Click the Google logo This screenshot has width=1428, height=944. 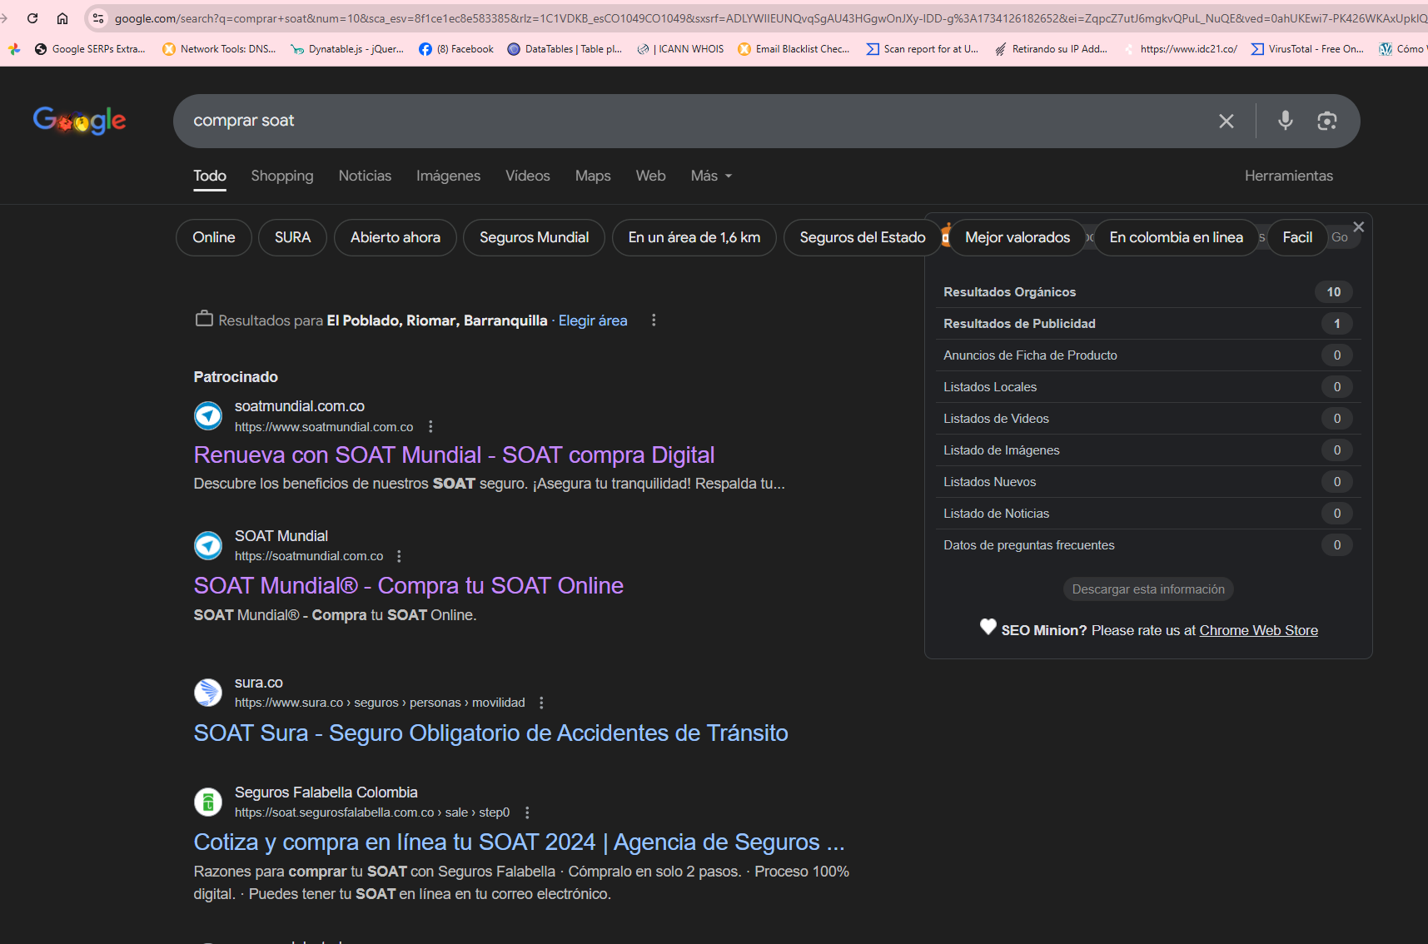[x=80, y=121]
